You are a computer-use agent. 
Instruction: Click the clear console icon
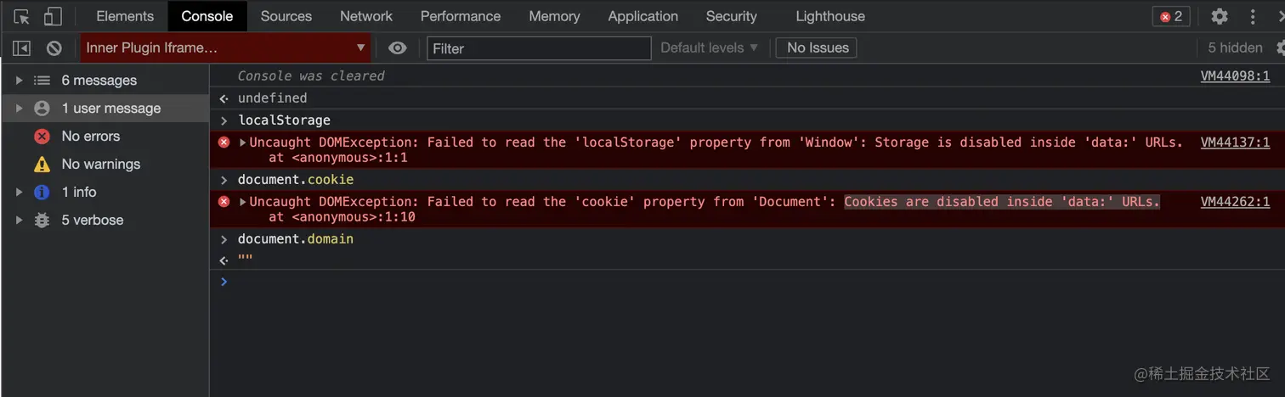54,48
